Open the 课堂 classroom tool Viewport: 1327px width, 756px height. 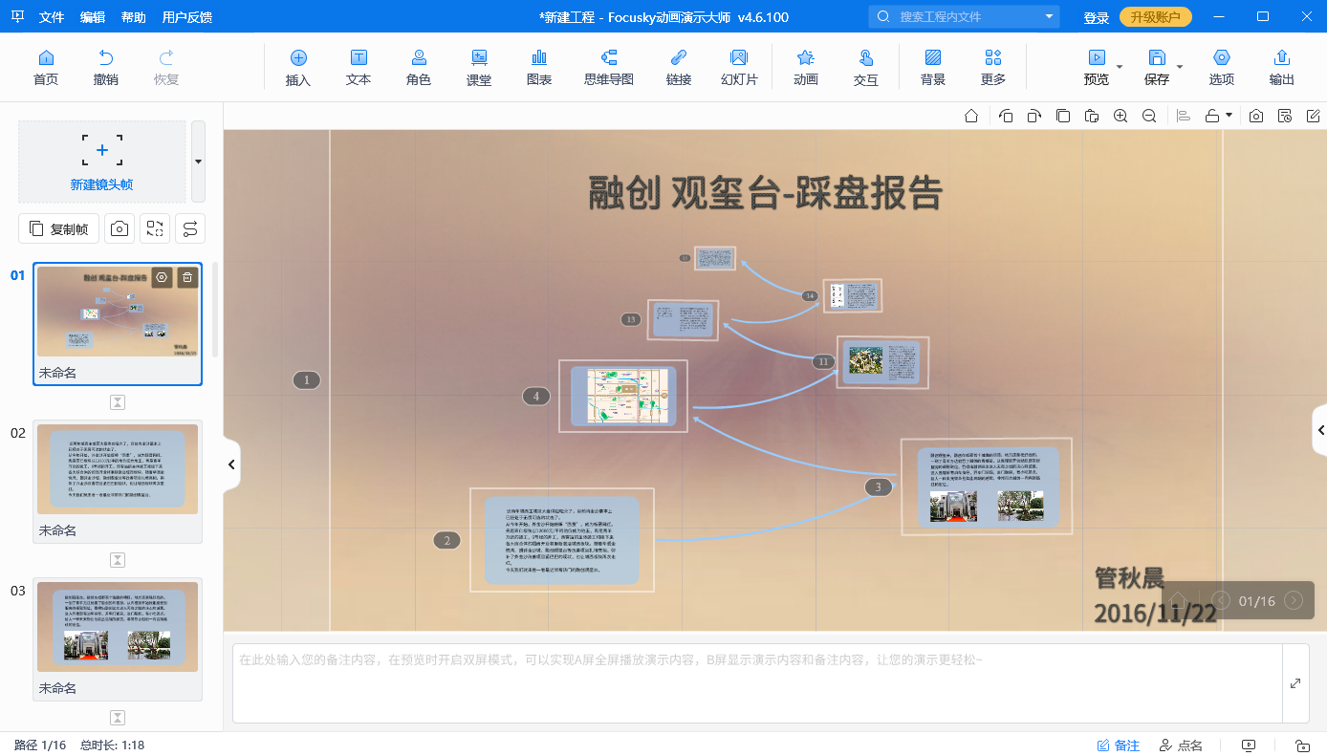pyautogui.click(x=479, y=67)
